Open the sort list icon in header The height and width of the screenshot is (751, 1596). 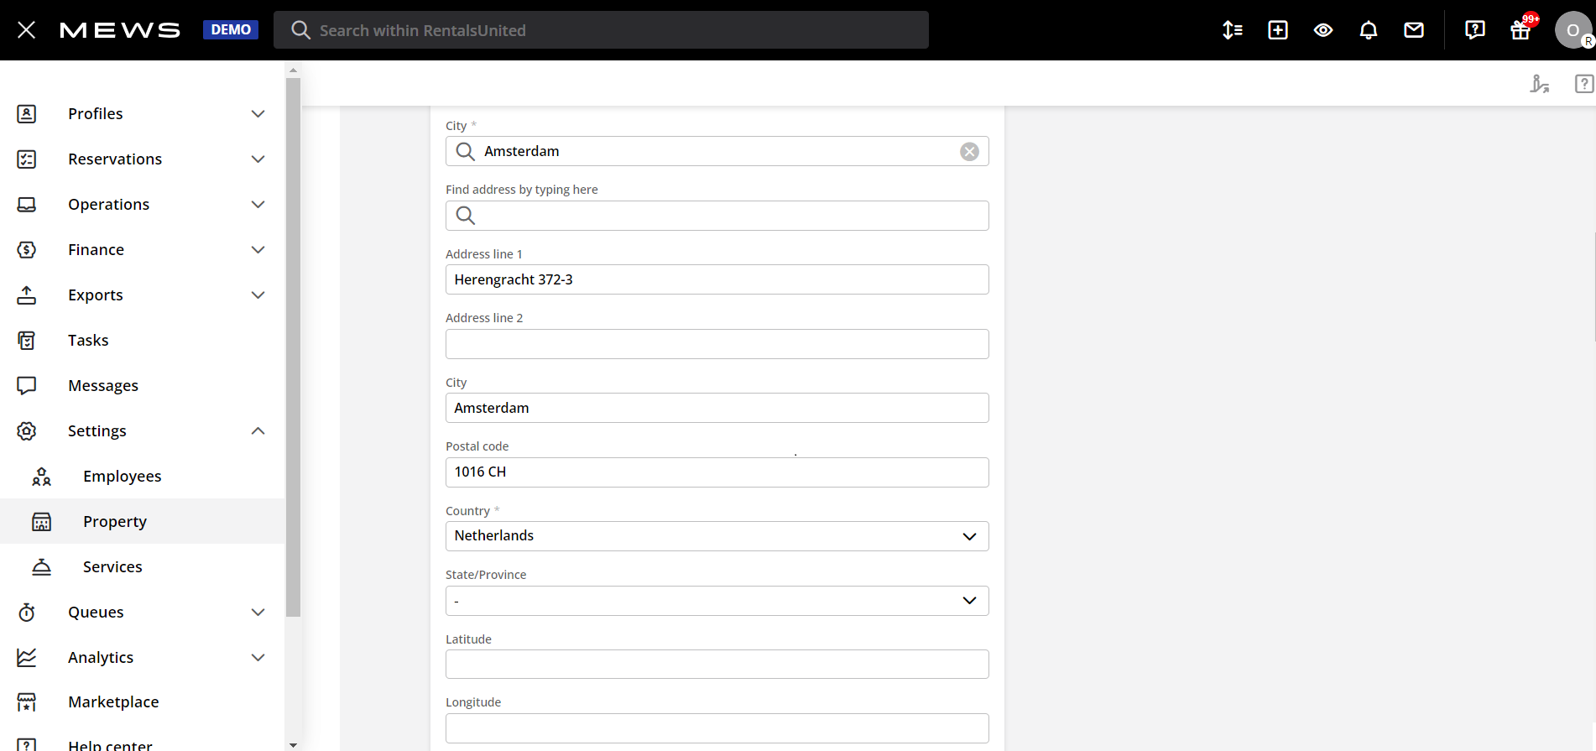point(1233,30)
